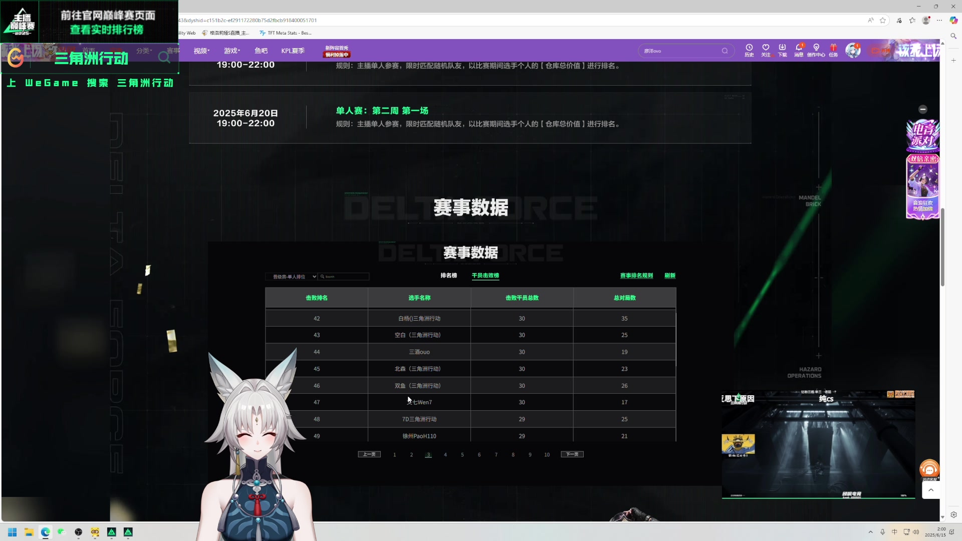Open File Explorer from the taskbar
Screen dimensions: 962x541
pos(29,532)
